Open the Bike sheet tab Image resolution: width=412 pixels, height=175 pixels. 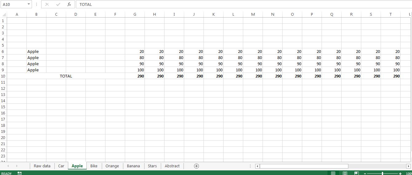(94, 166)
